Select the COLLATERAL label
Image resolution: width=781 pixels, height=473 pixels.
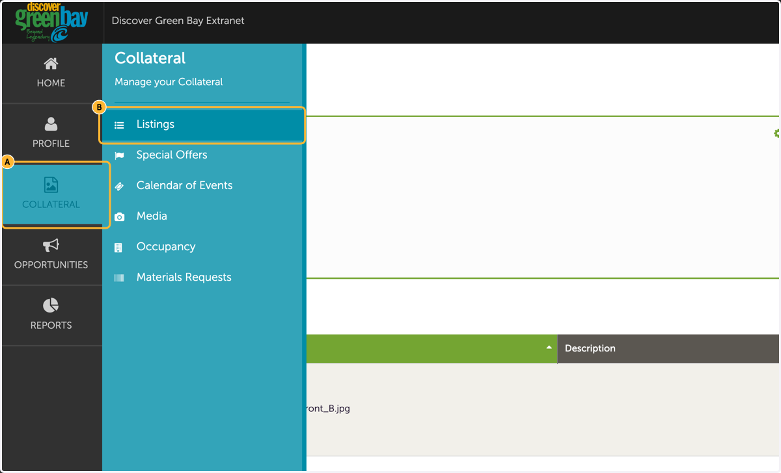click(x=51, y=204)
